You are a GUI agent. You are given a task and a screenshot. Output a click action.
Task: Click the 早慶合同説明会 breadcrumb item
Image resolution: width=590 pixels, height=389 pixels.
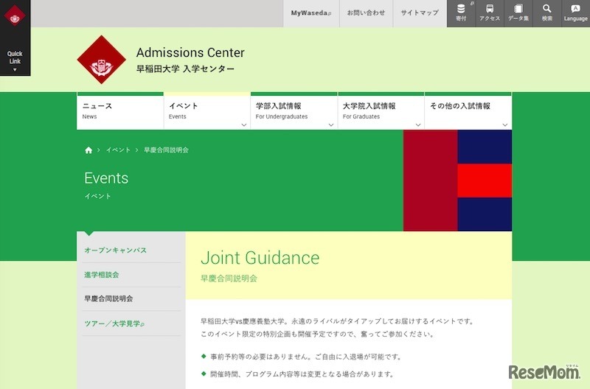tap(166, 150)
